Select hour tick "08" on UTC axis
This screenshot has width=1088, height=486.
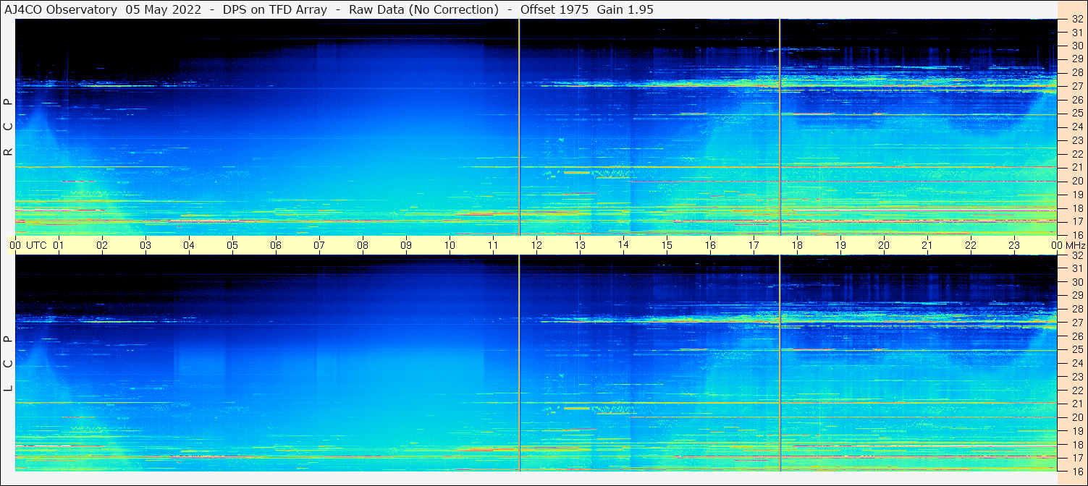pos(363,245)
